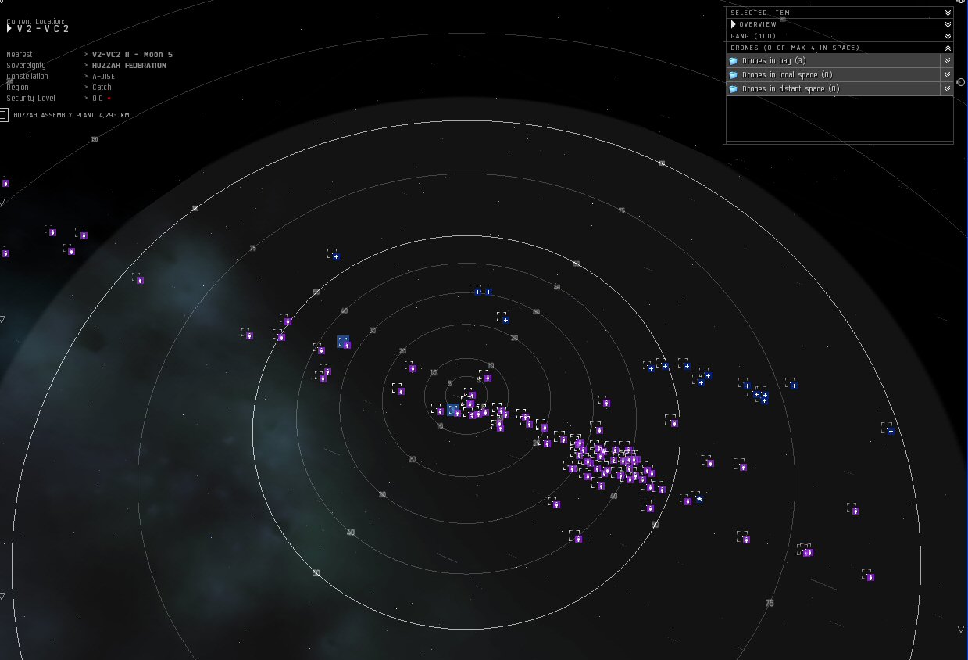The image size is (968, 660).
Task: Expand the Overview panel chevron
Action: pyautogui.click(x=948, y=24)
